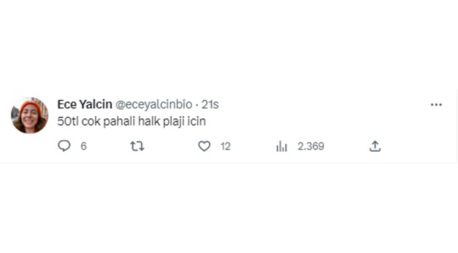The height and width of the screenshot is (253, 458).
Task: Click the 21s timestamp
Action: [x=210, y=105]
